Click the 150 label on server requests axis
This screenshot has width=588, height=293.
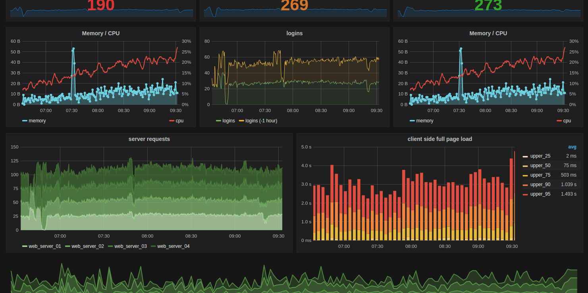[15, 147]
